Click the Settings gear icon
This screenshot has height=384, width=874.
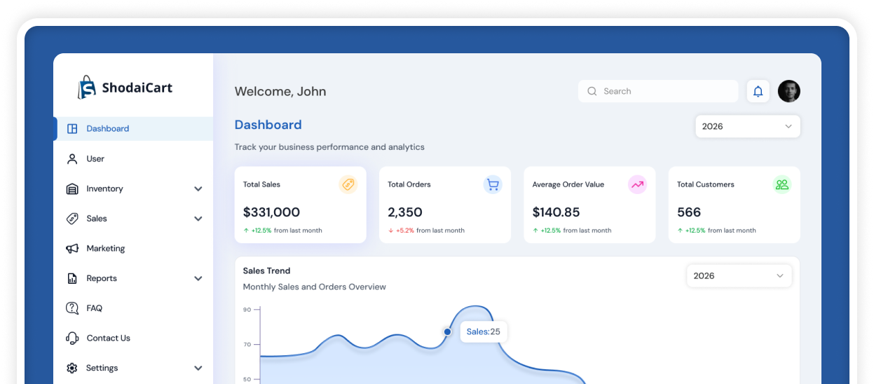coord(72,368)
